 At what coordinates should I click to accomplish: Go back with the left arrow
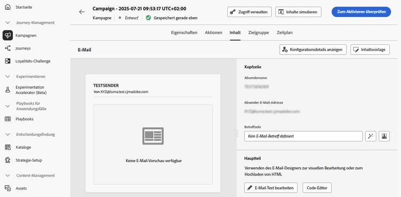(x=82, y=12)
